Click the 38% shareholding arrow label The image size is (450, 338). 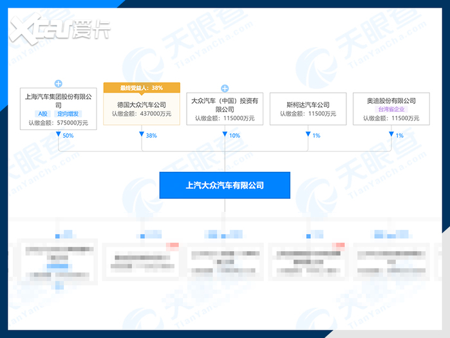click(151, 135)
